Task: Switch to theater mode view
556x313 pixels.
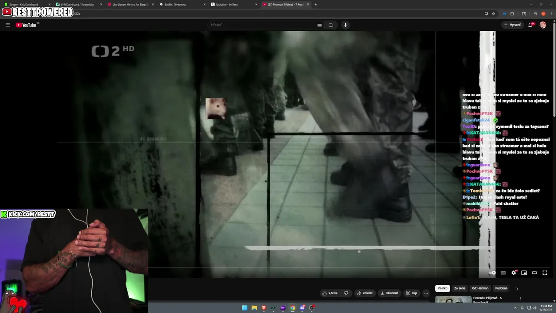Action: [535, 273]
